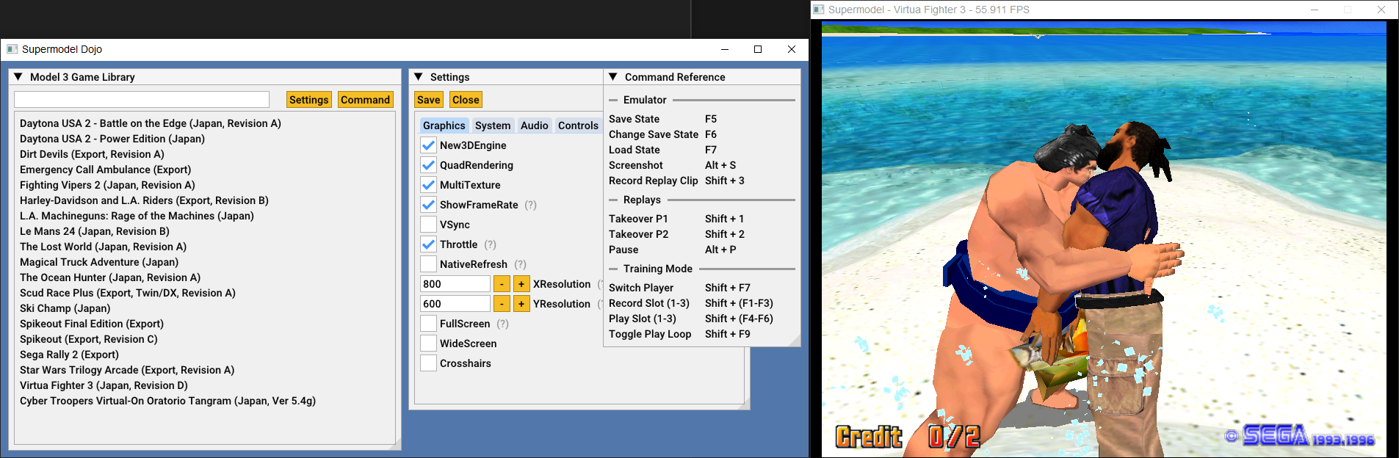The image size is (1399, 458).
Task: Uncheck the ShowFrameRate option
Action: click(429, 205)
